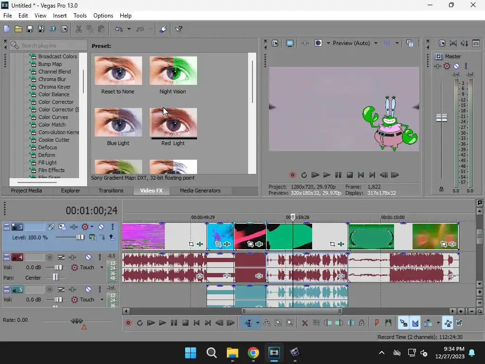The width and height of the screenshot is (485, 364).
Task: Select Color Curves plug-in
Action: [x=53, y=117]
